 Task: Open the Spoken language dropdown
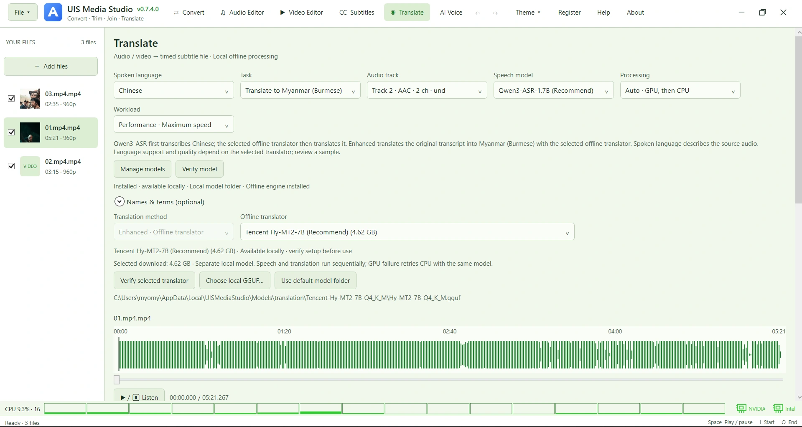(173, 90)
